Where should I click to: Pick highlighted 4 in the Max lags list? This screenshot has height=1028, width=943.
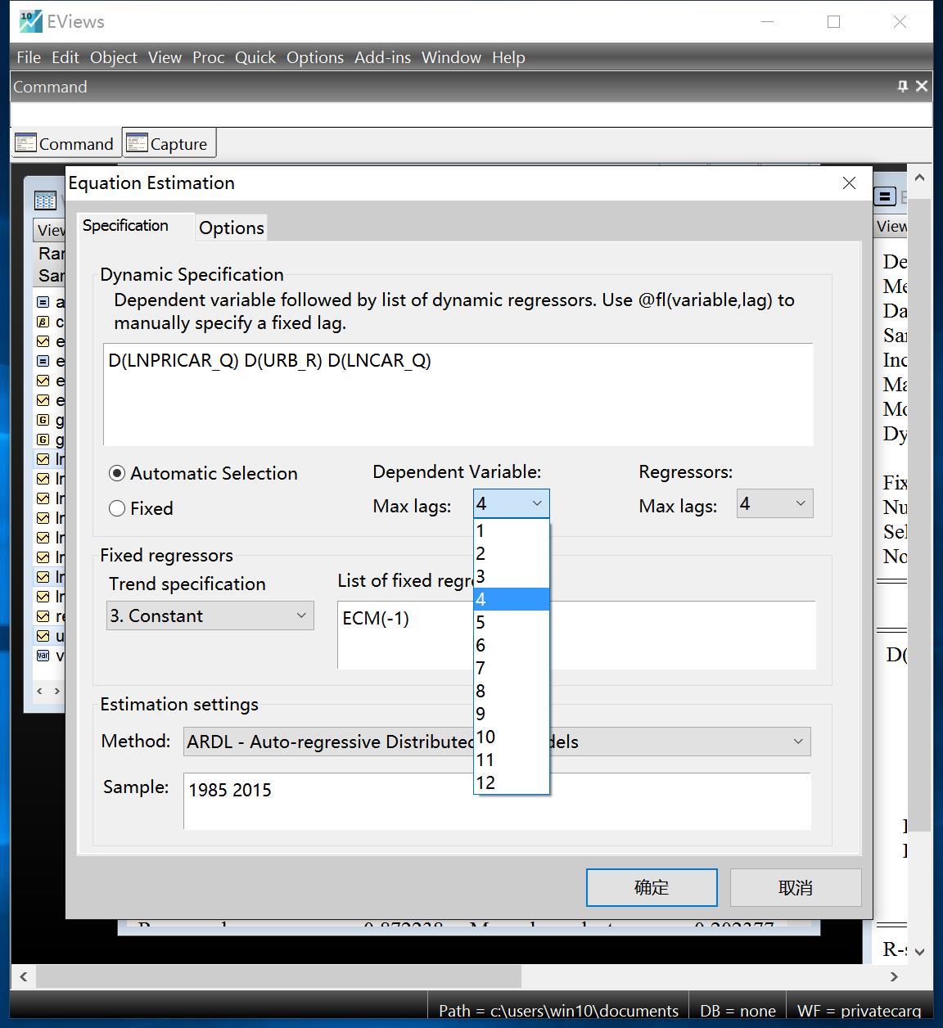coord(512,599)
